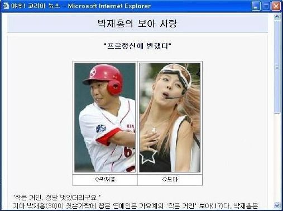This screenshot has height=211, width=283.
Task: Maximize the Internet Explorer window
Action: 266,6
